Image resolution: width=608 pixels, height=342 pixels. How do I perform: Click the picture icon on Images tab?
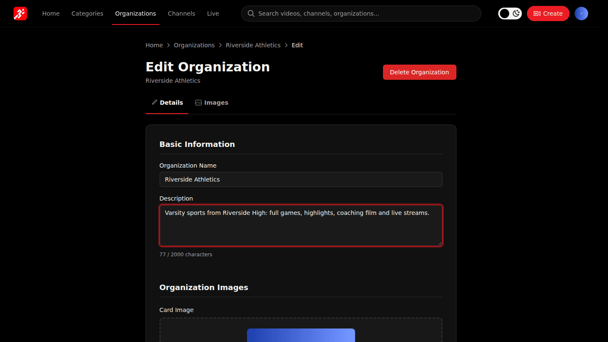[198, 103]
